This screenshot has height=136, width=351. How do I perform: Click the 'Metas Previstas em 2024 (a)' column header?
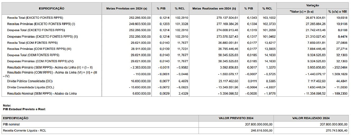click(x=127, y=8)
